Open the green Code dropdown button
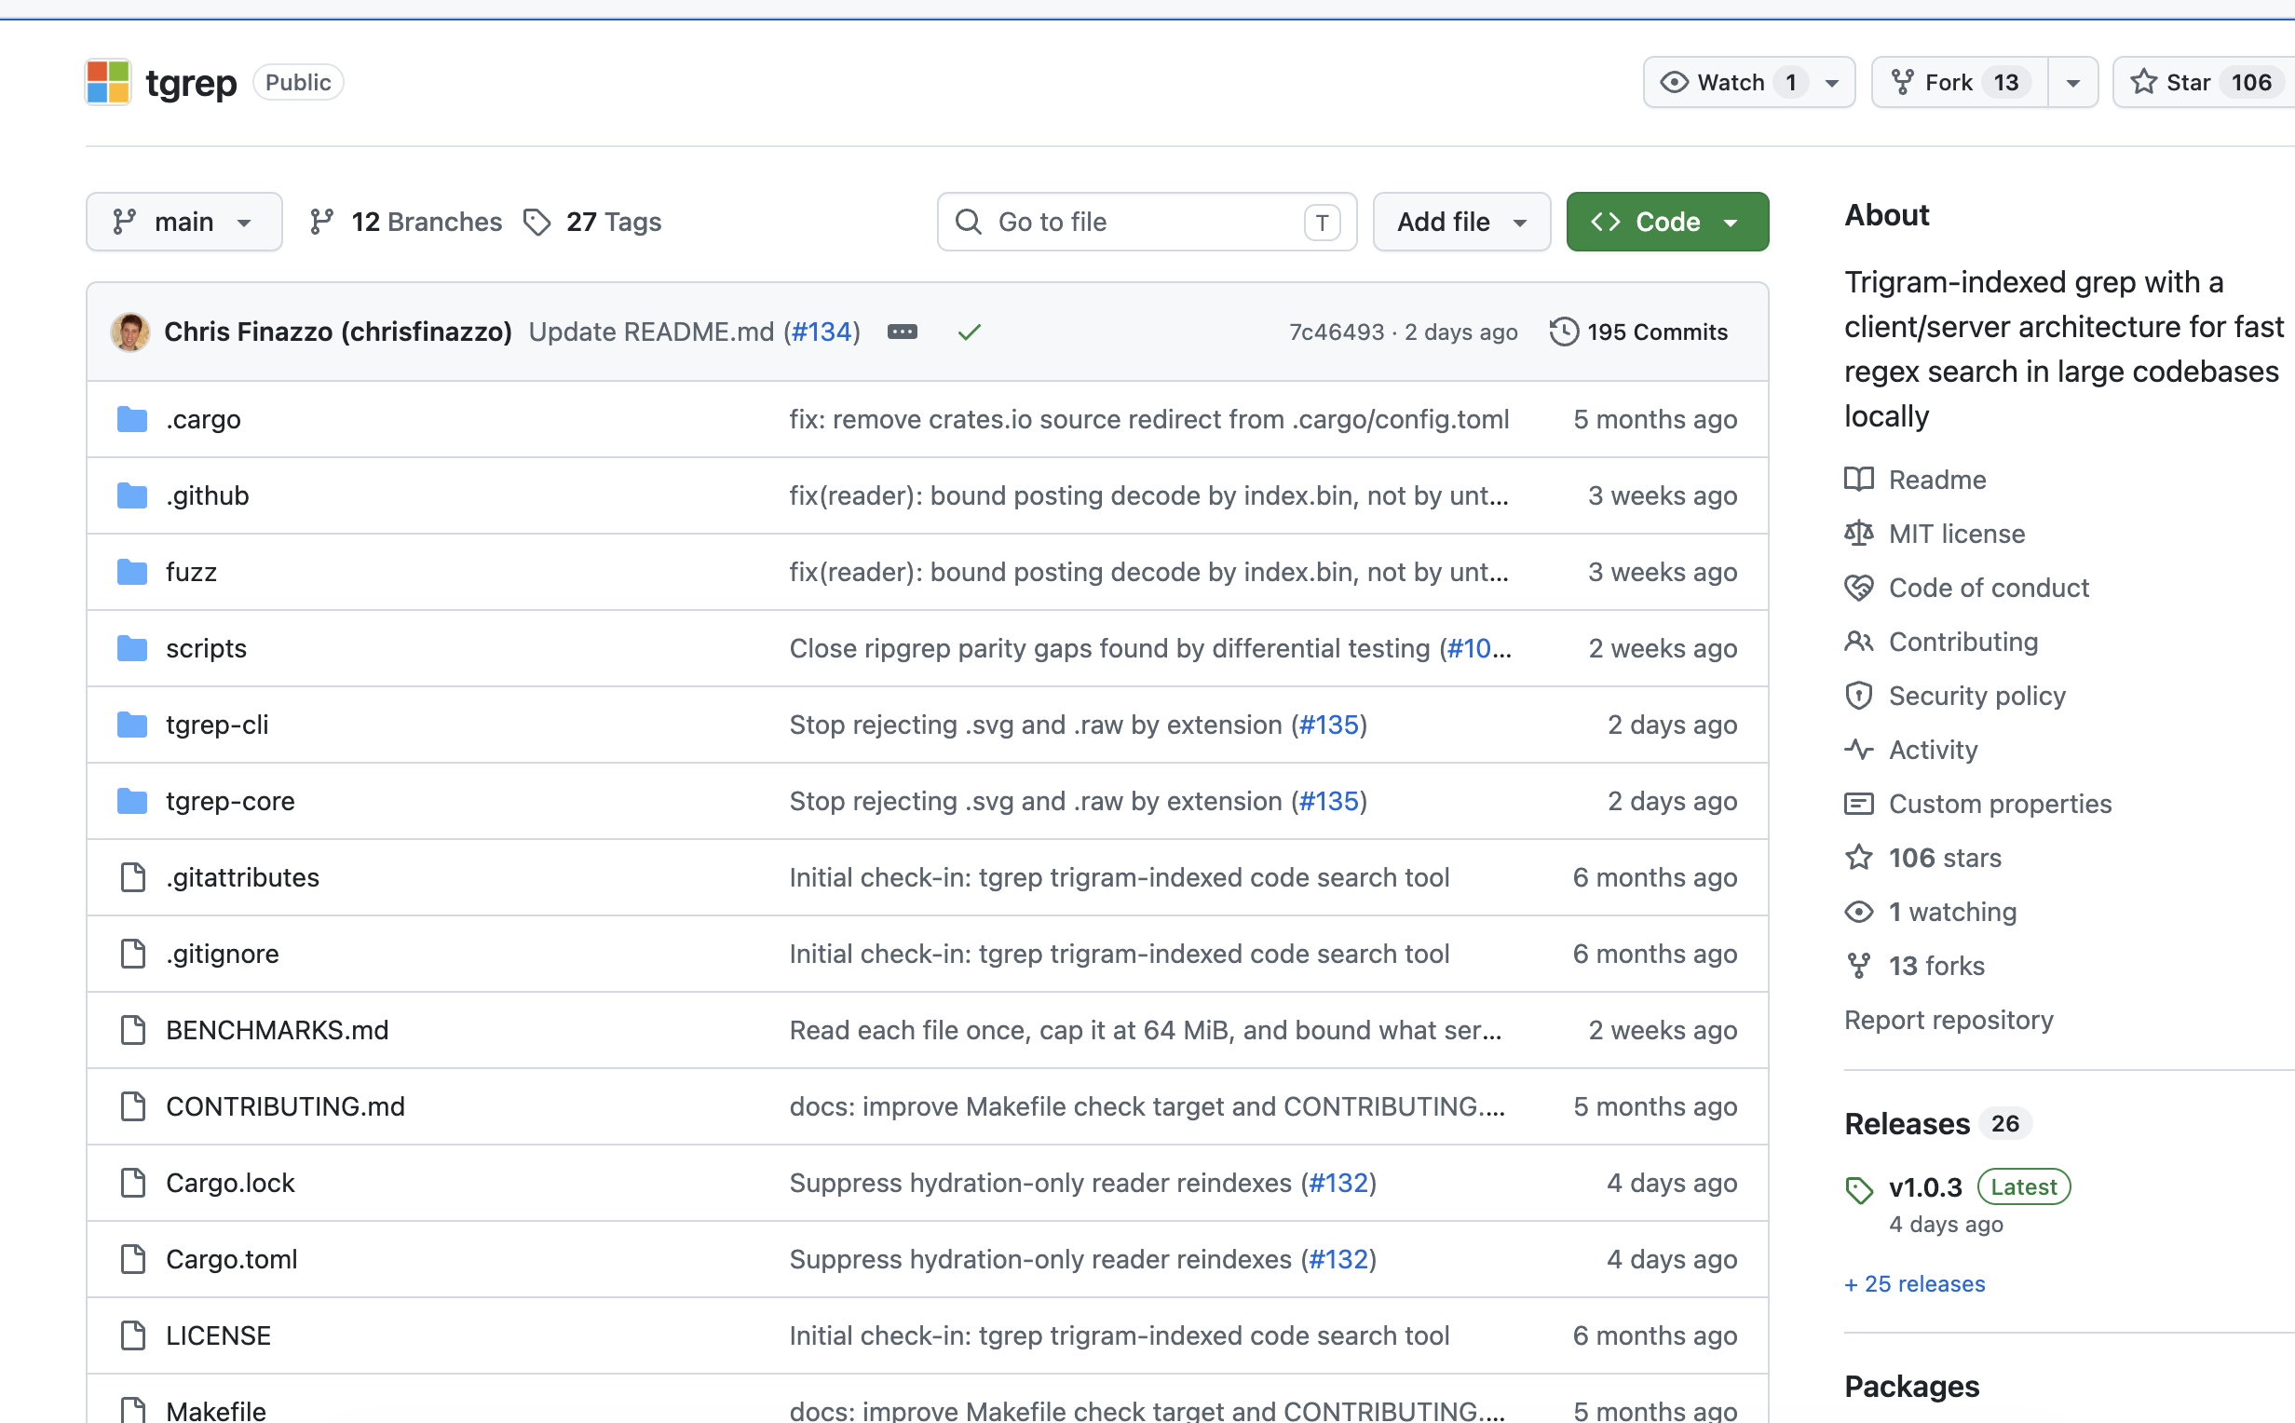This screenshot has height=1423, width=2295. [x=1666, y=222]
